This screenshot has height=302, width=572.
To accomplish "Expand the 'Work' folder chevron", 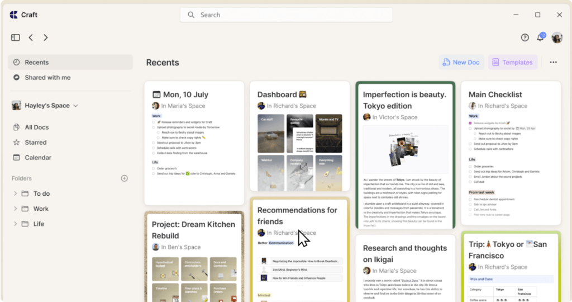I will (16, 209).
